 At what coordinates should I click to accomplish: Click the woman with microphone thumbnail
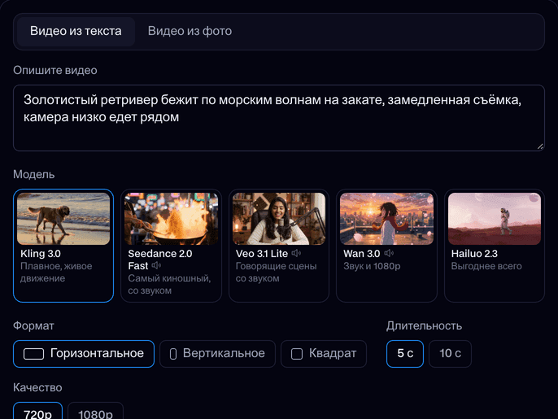point(279,219)
